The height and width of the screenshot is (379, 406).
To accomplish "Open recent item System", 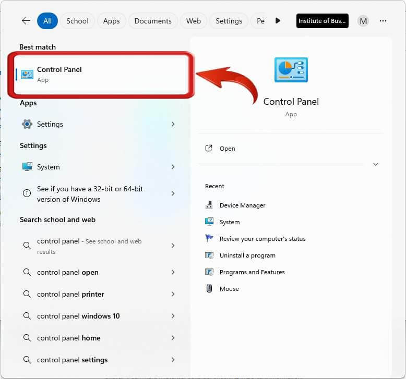I will 230,222.
